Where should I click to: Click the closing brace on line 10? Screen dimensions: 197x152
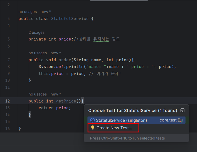coord(30,80)
